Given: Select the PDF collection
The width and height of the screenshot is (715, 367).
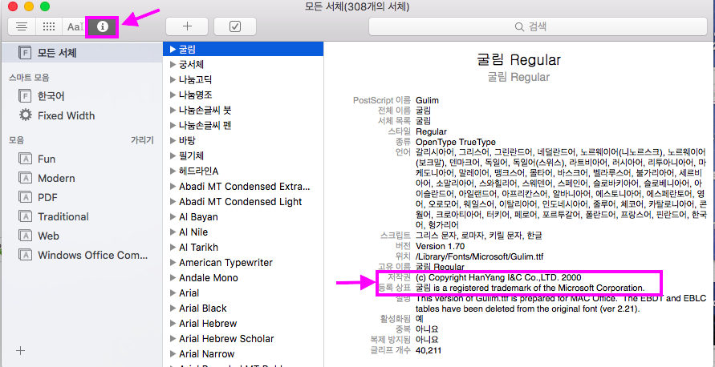Looking at the screenshot, I should pos(47,198).
